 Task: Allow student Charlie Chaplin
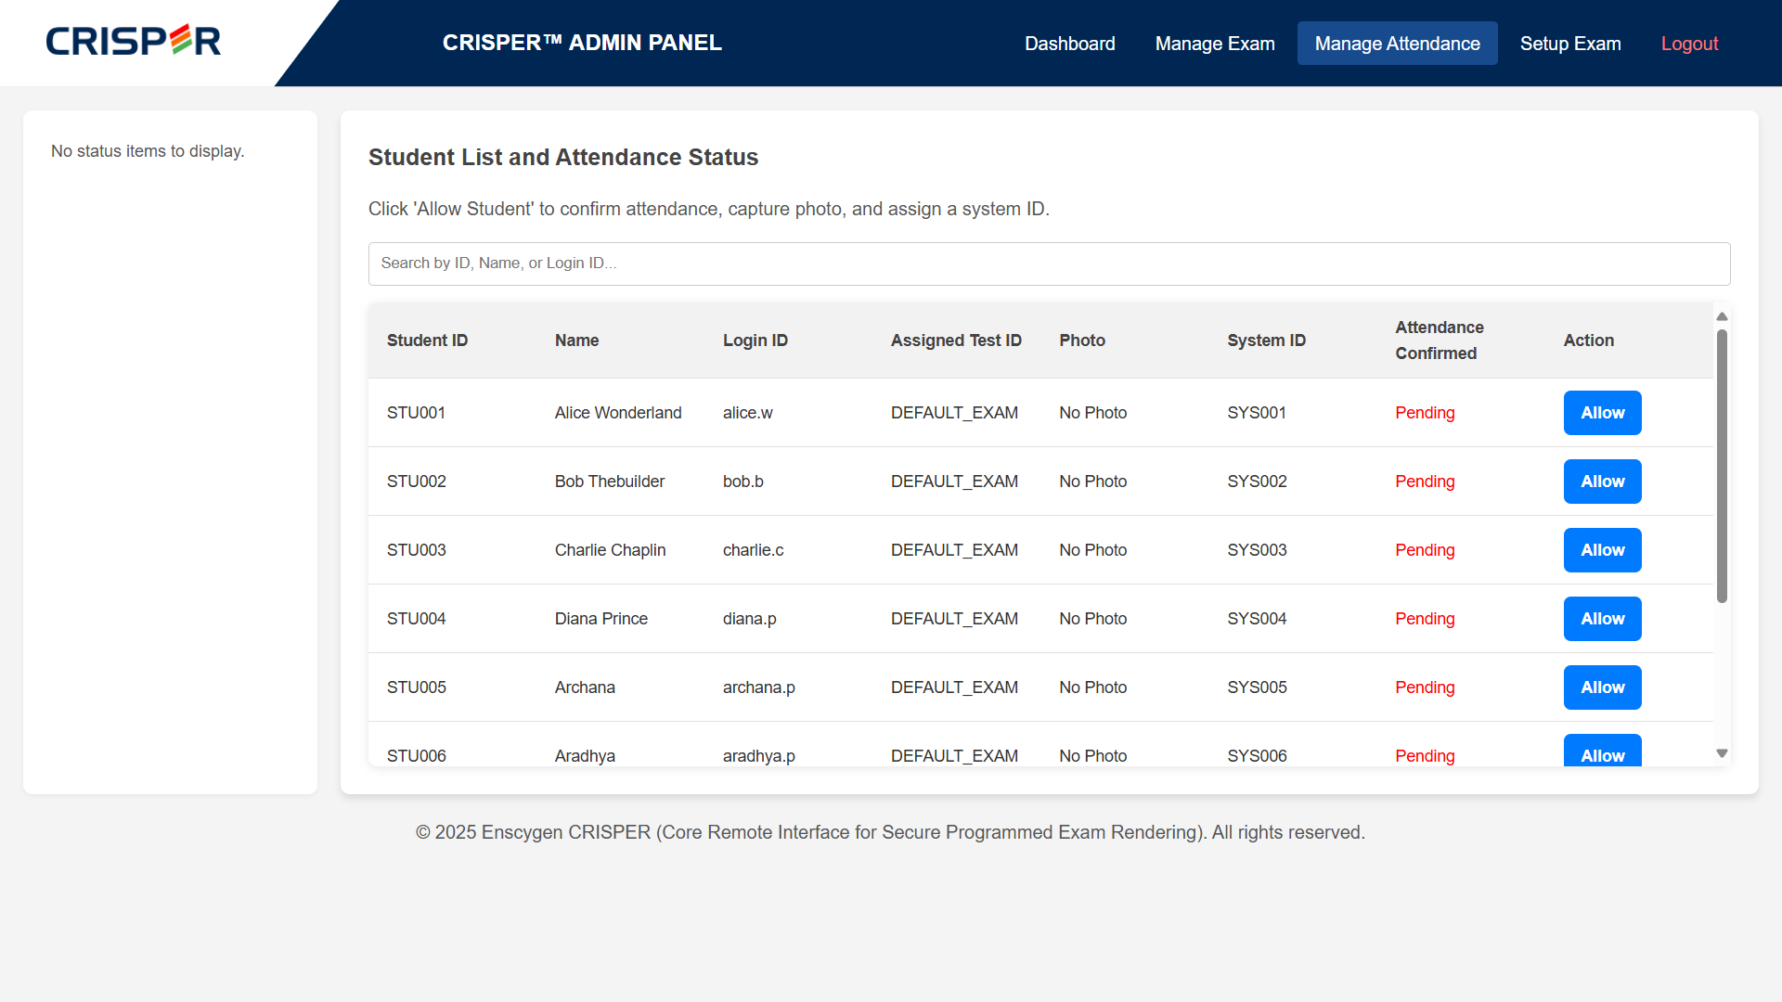point(1602,550)
